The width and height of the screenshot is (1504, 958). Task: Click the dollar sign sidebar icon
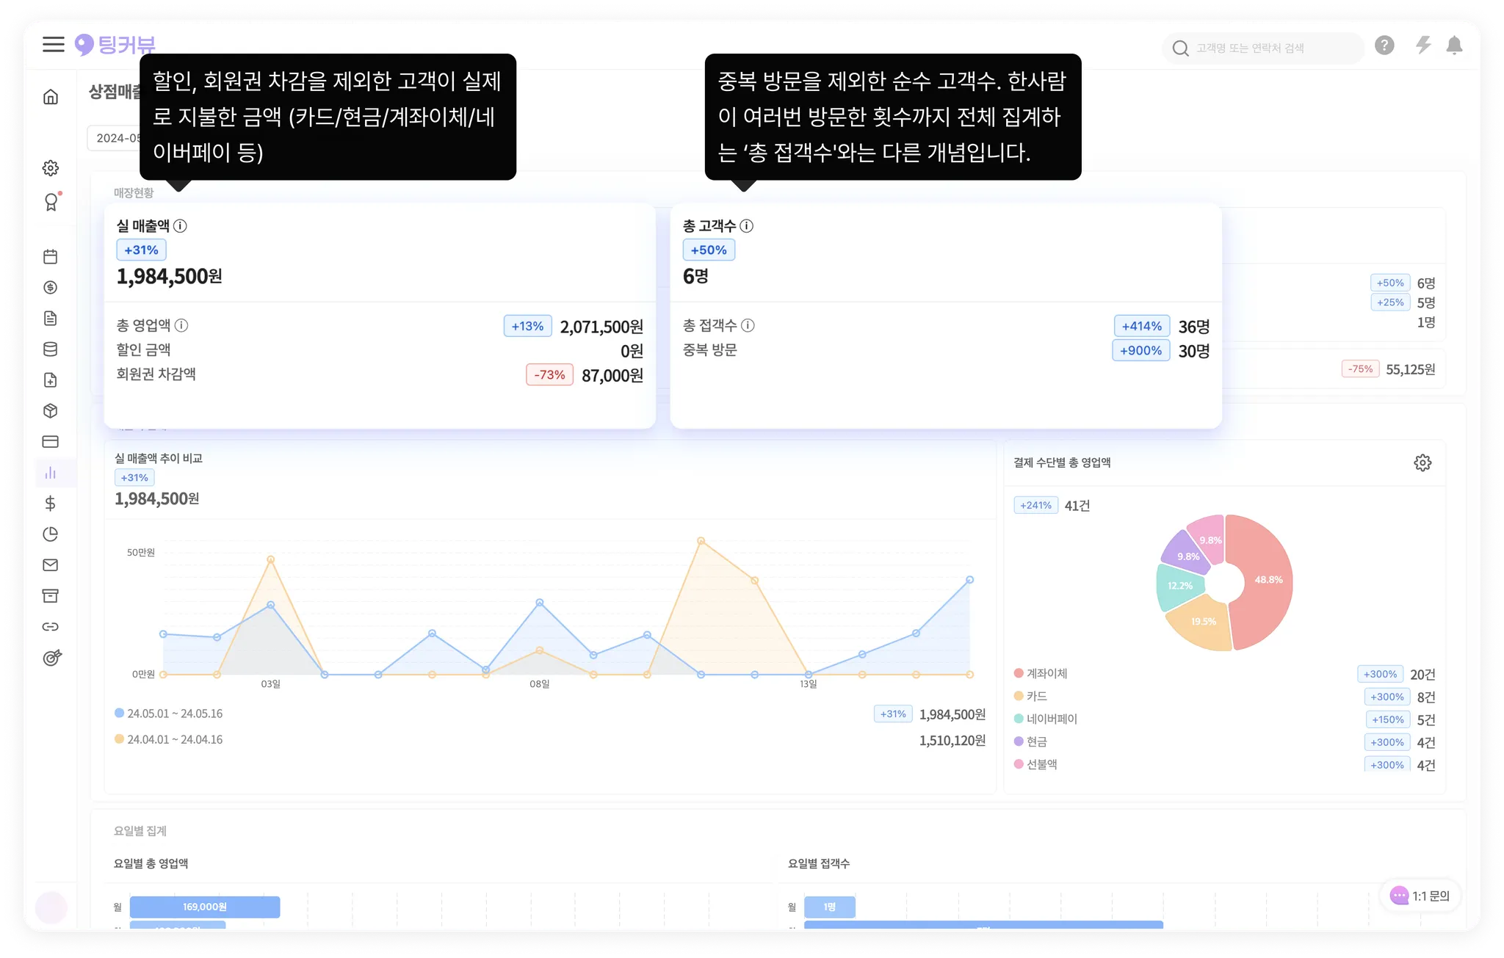tap(51, 504)
